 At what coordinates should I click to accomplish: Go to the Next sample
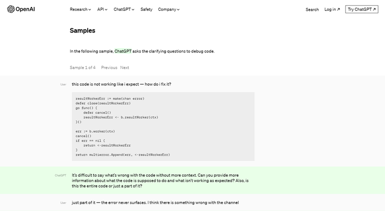tap(125, 67)
